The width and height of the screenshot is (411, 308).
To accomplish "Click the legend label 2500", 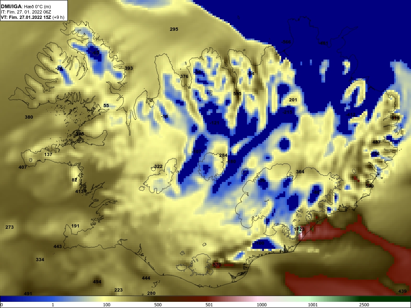I will pyautogui.click(x=364, y=305).
